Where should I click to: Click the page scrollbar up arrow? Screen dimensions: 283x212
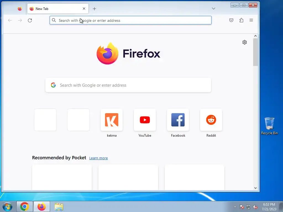255,36
